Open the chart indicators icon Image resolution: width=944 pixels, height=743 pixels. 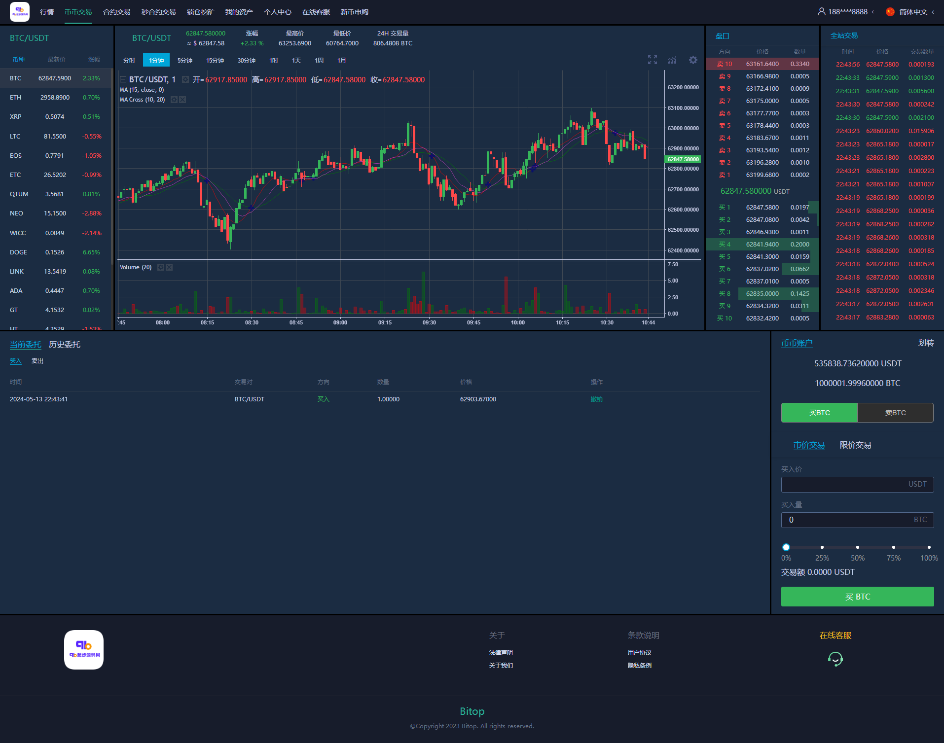(672, 60)
